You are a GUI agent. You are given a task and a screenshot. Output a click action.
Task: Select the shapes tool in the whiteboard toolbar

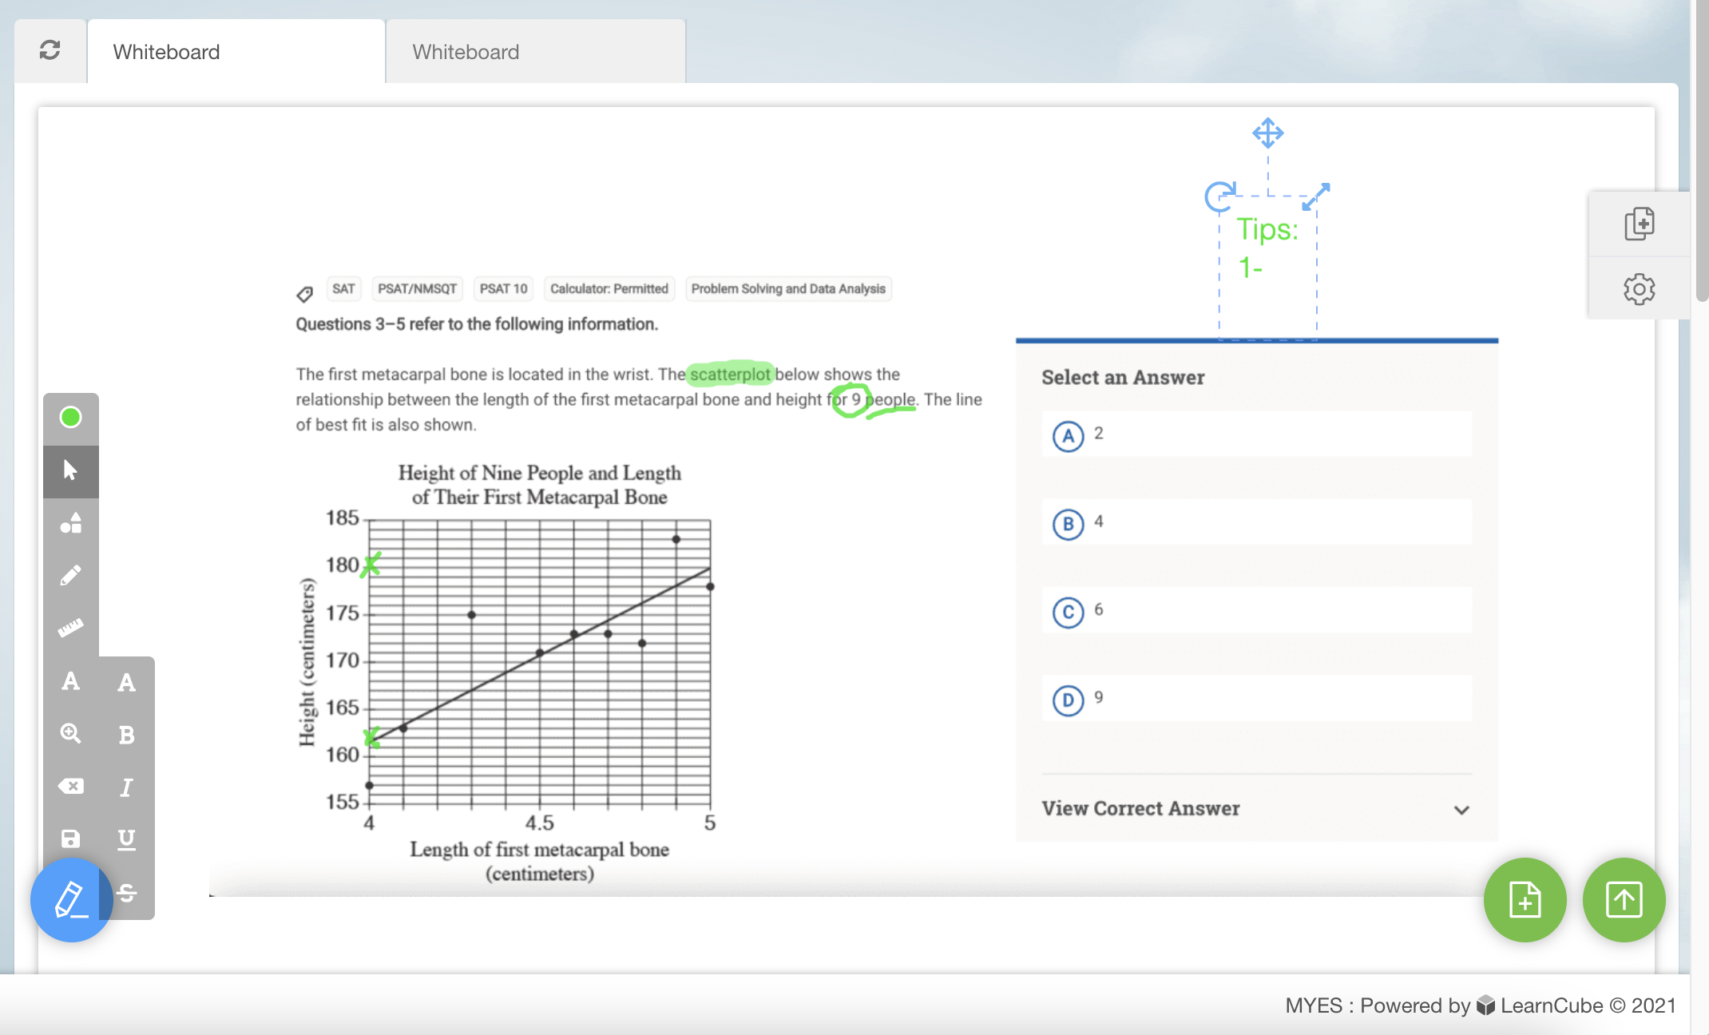pyautogui.click(x=70, y=523)
